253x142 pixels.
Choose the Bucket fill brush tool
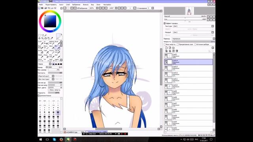pyautogui.click(x=40, y=52)
